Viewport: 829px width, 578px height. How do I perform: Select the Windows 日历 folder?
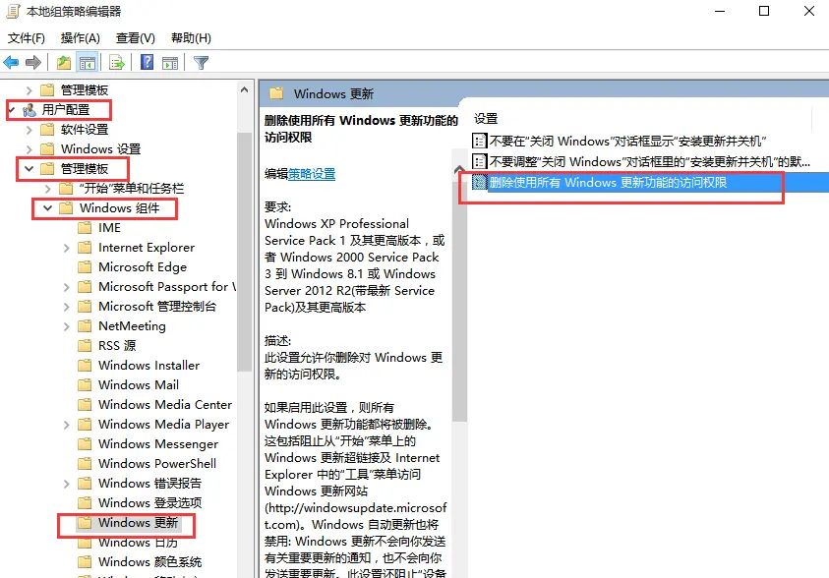[138, 542]
